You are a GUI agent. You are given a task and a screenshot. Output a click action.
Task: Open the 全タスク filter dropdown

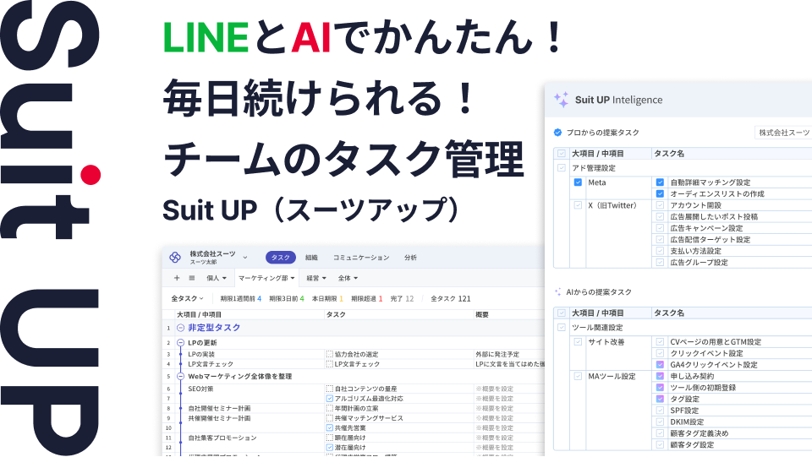[x=187, y=299]
